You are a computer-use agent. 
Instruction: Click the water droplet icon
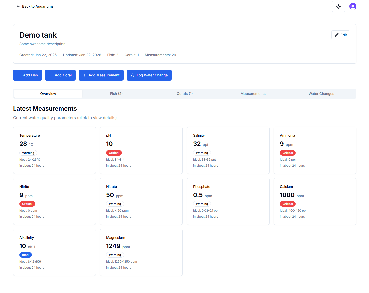133,75
